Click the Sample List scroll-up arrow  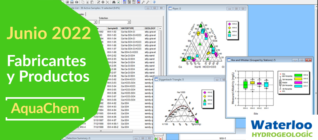pyautogui.click(x=160, y=28)
